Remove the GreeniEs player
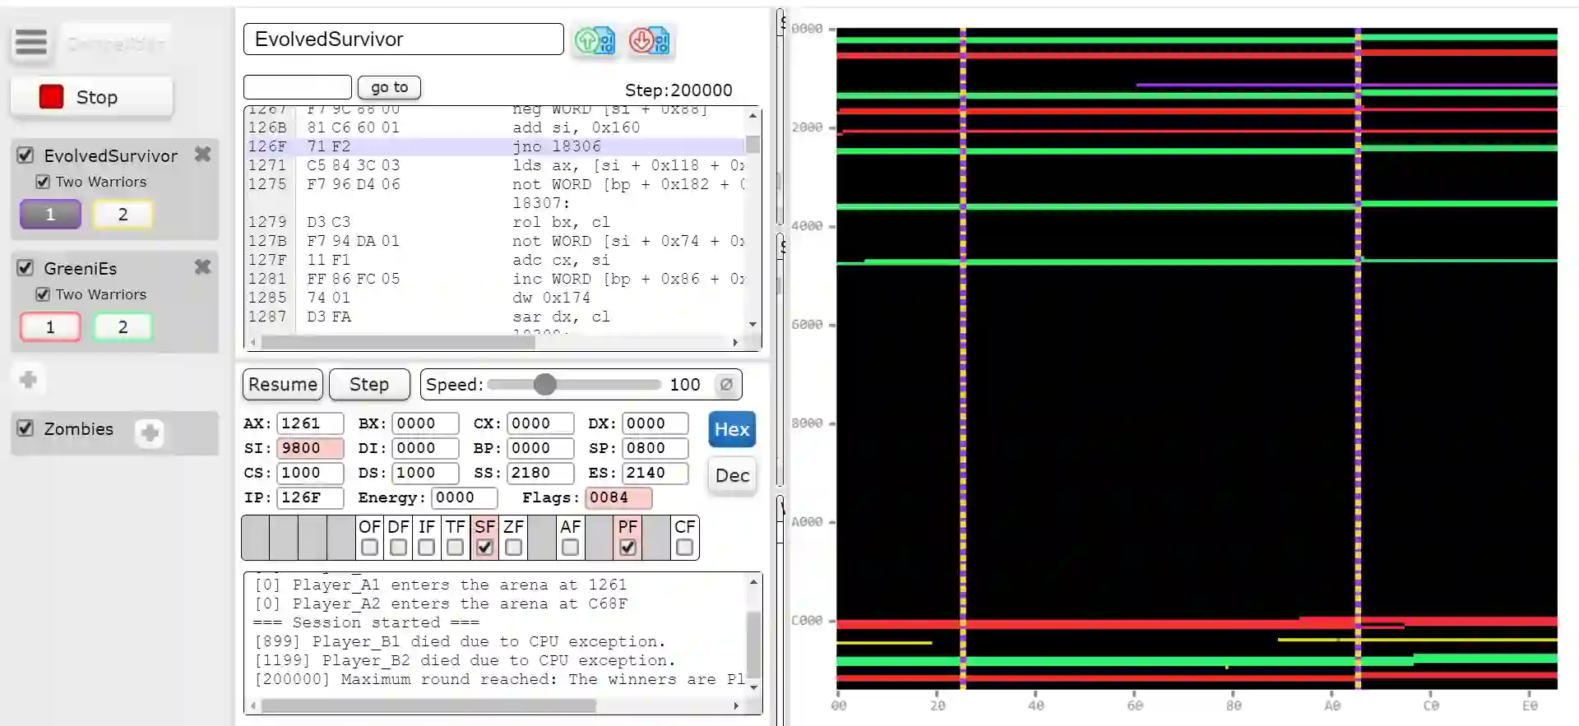The image size is (1579, 726). [202, 267]
